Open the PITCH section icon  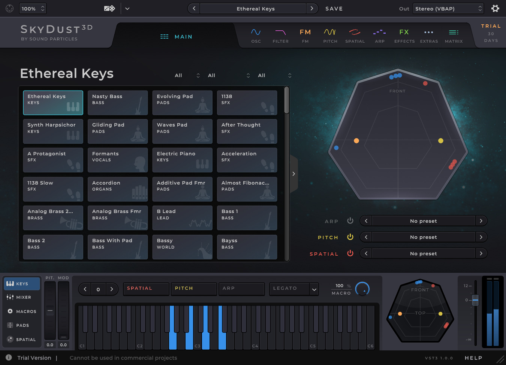330,36
